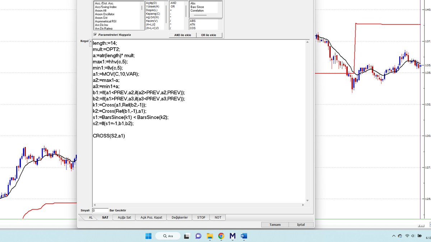
Task: Launch the Teams chat taskbar icon
Action: tap(198, 236)
